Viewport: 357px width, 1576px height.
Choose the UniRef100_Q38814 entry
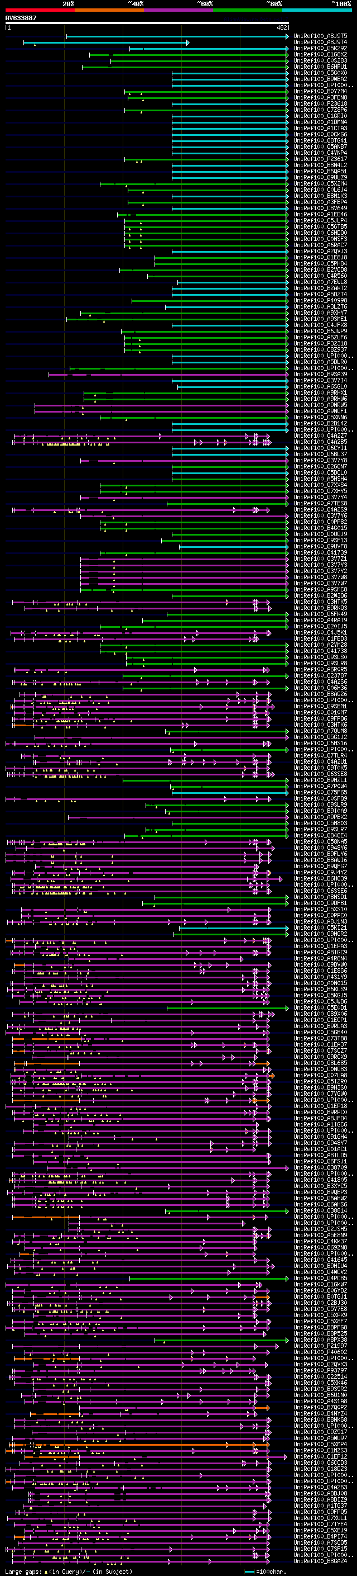point(320,1211)
